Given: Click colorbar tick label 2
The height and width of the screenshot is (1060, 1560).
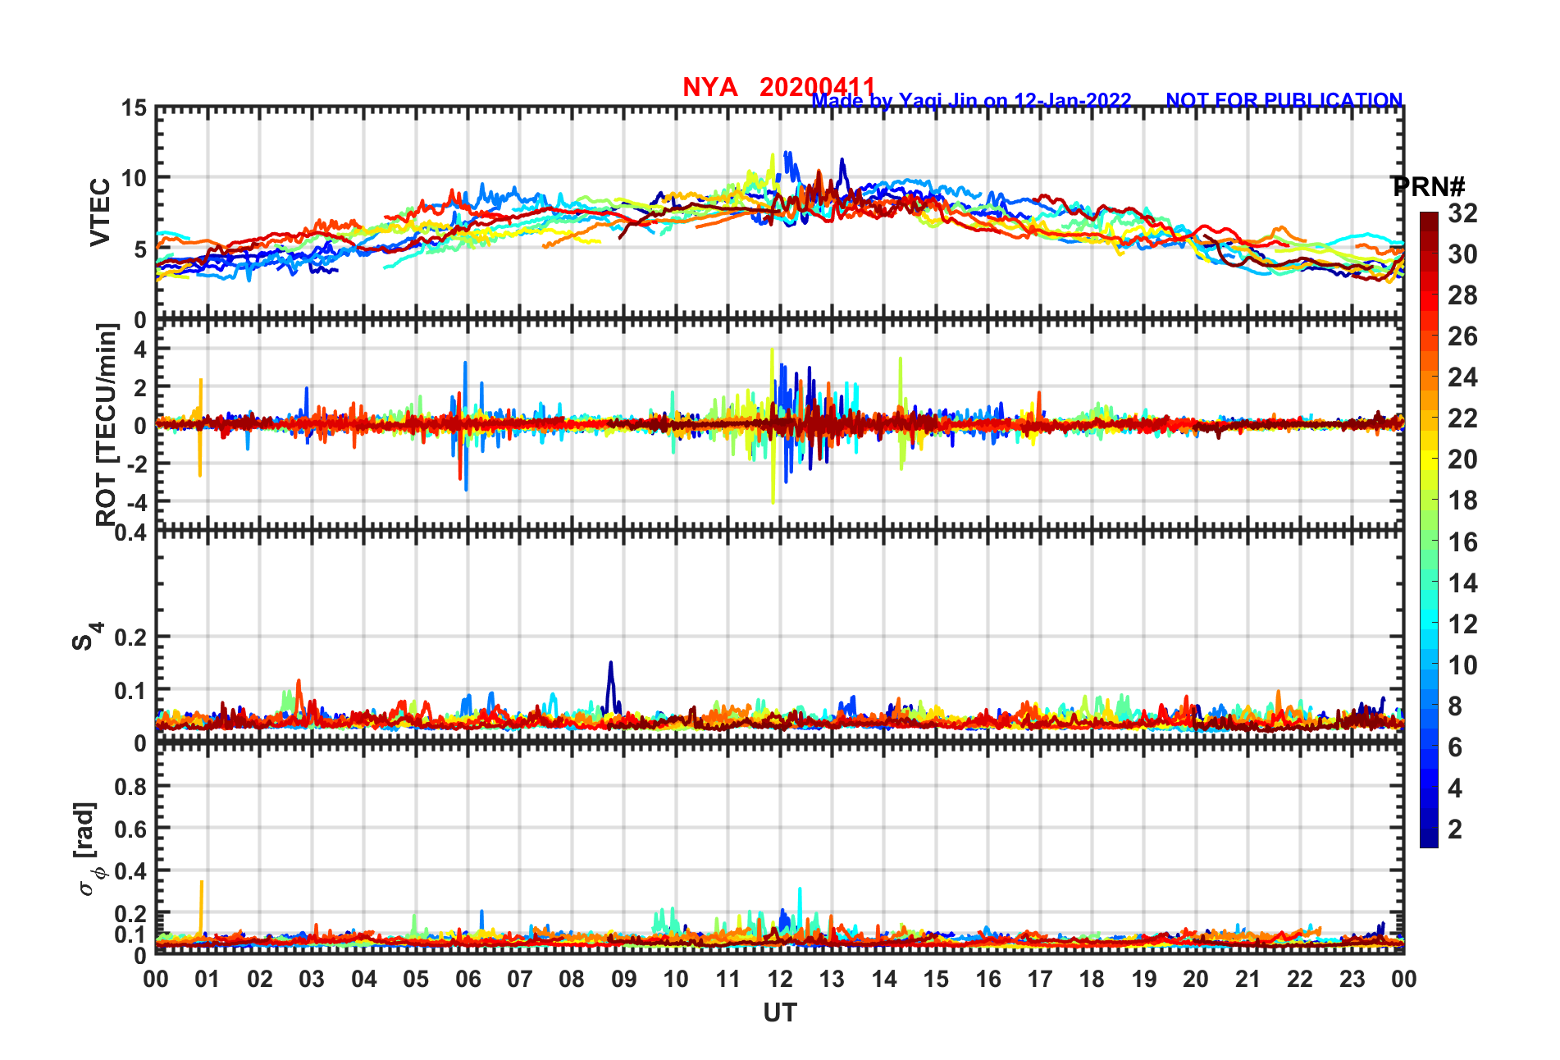Looking at the screenshot, I should [x=1455, y=829].
